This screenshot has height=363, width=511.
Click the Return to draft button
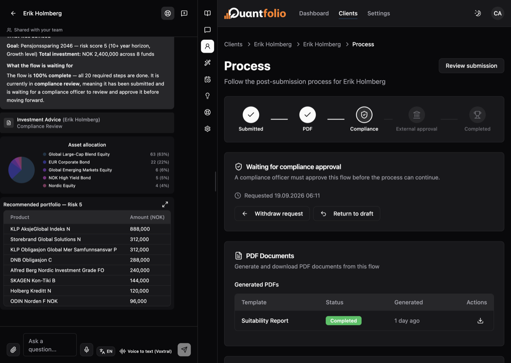(347, 213)
